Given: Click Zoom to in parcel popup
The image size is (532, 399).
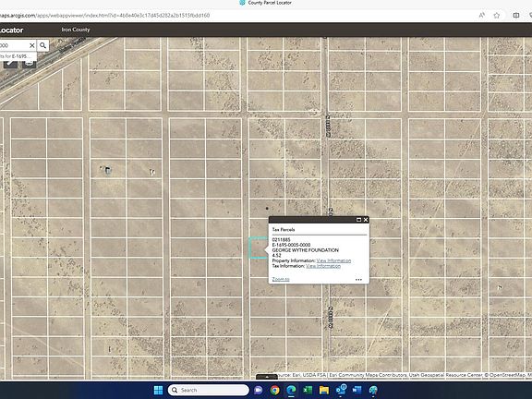Looking at the screenshot, I should 281,279.
